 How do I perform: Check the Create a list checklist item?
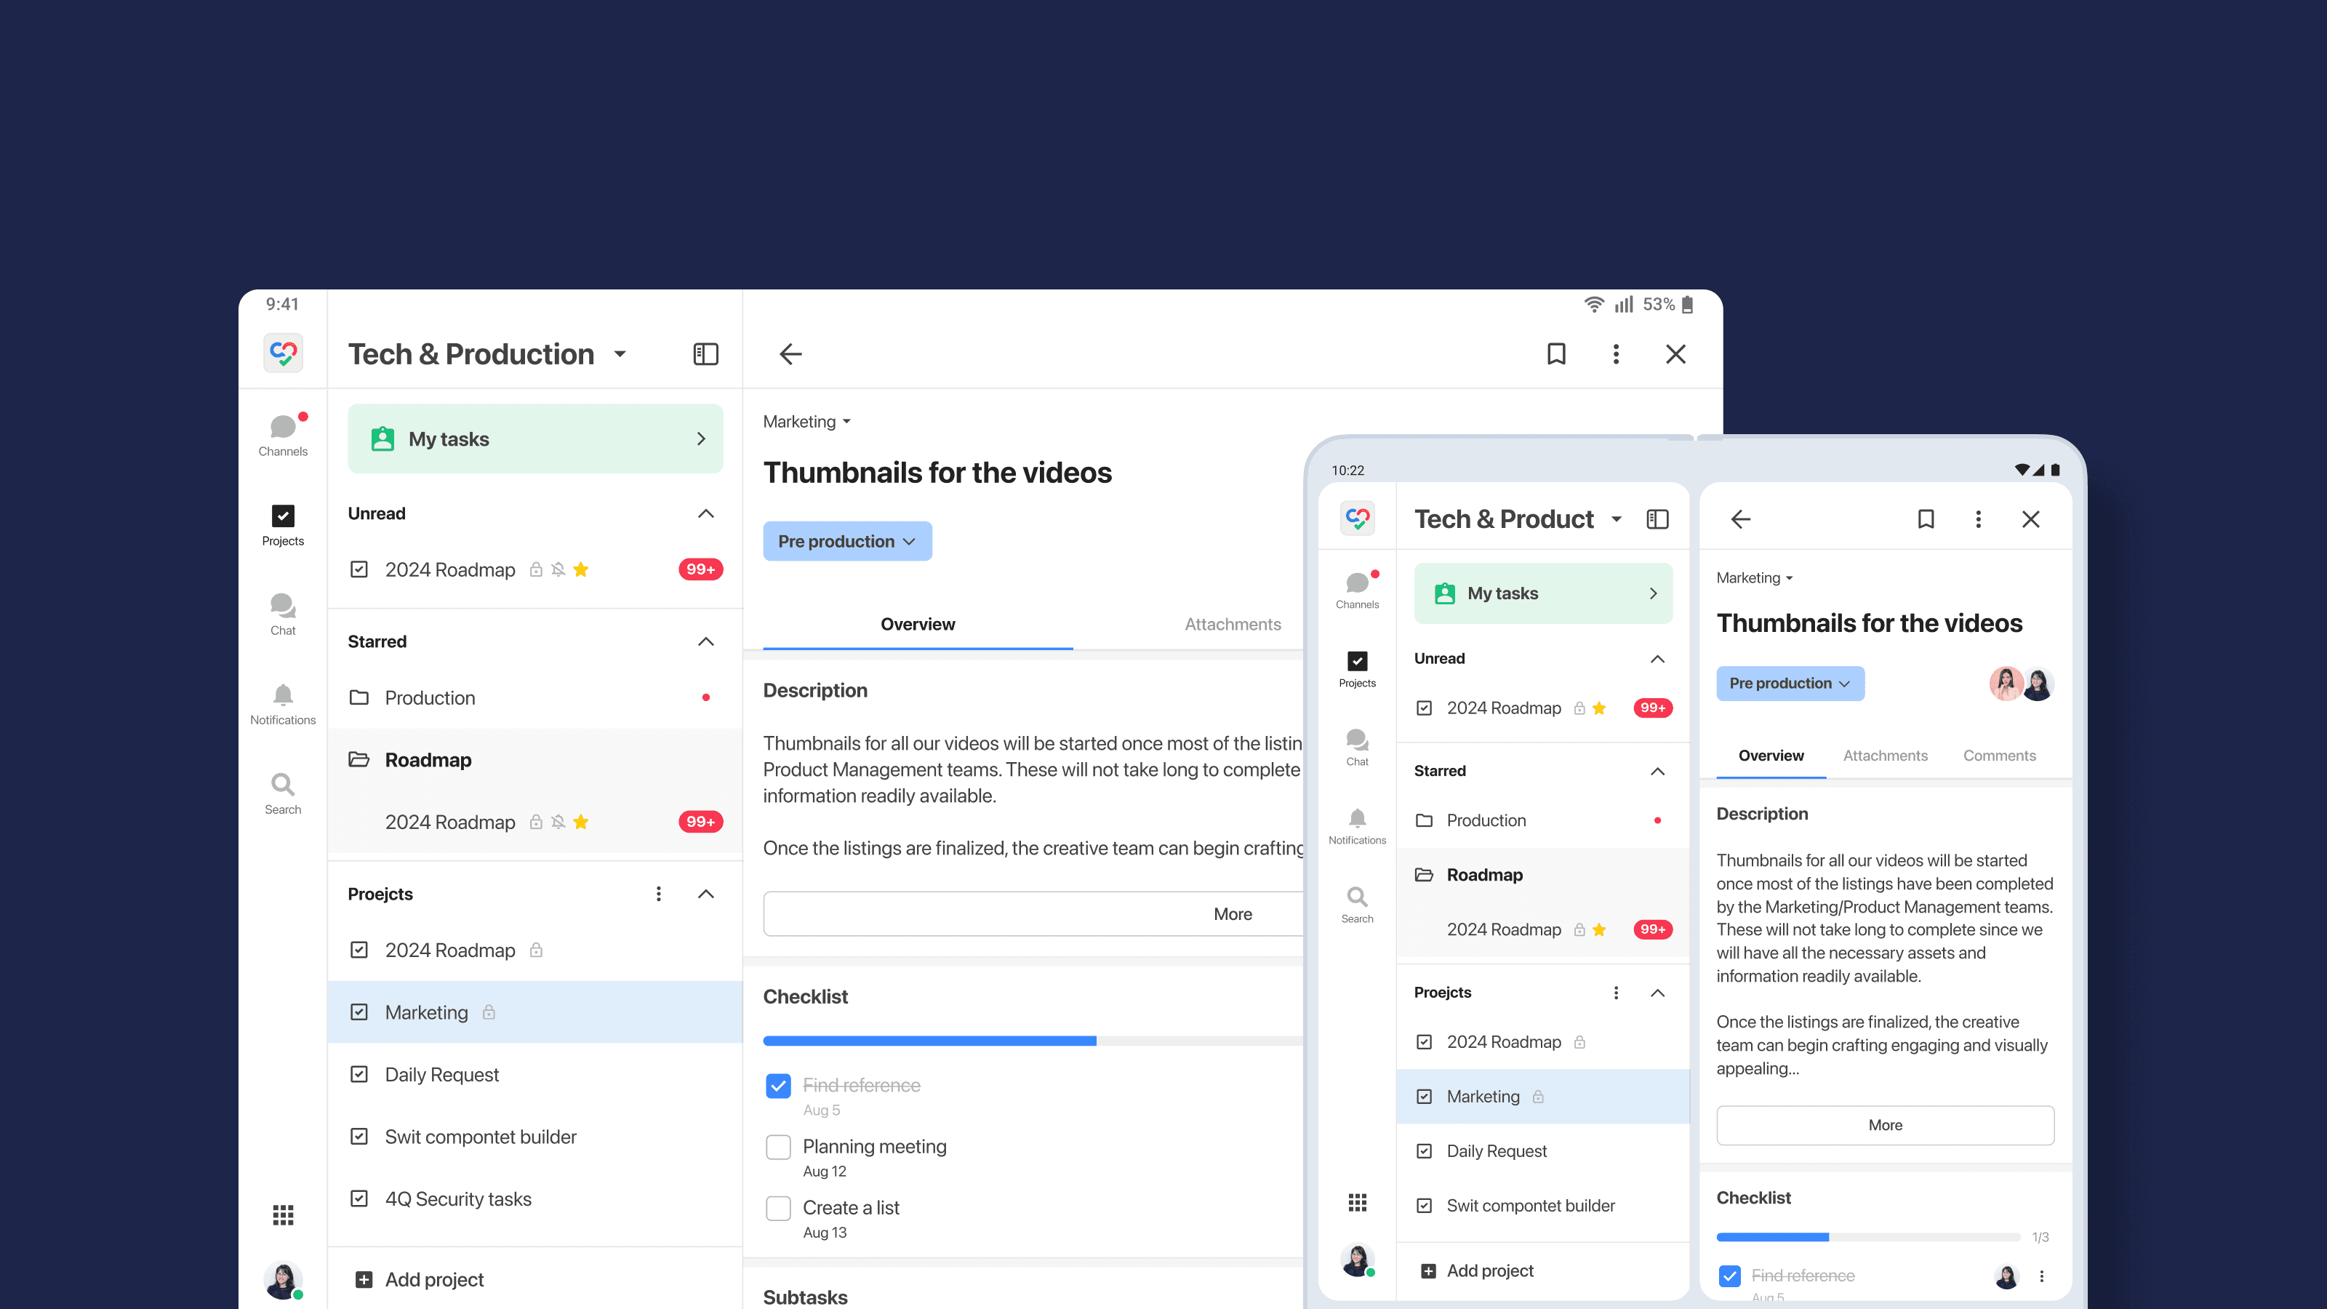pos(778,1209)
